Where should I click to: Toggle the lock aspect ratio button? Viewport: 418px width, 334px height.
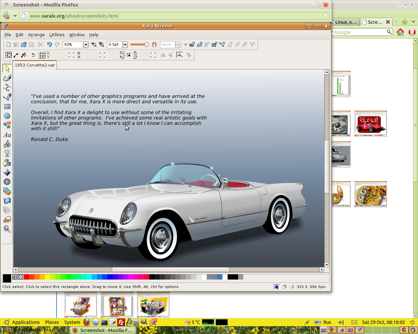coord(129,55)
